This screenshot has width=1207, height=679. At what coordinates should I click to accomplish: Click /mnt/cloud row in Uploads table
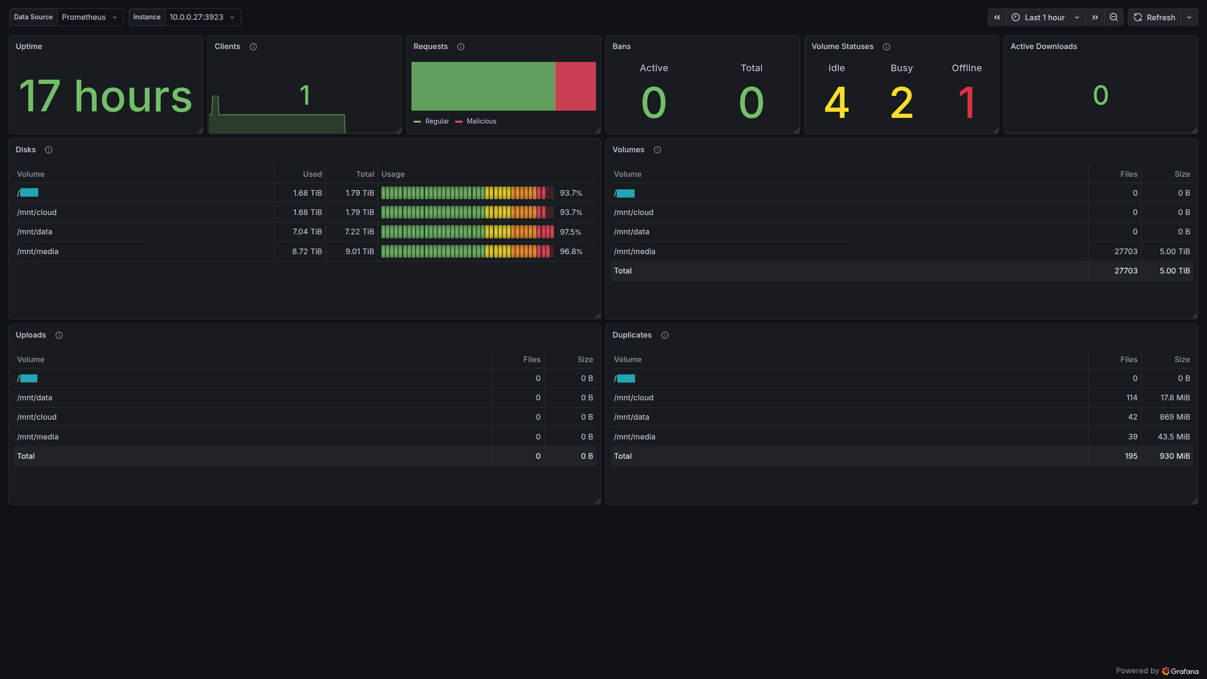tap(305, 417)
